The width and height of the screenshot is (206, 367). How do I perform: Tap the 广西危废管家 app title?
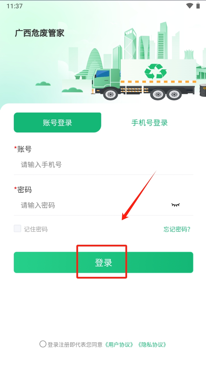[40, 33]
